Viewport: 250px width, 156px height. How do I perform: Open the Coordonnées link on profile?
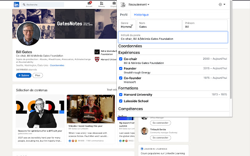tap(57, 65)
